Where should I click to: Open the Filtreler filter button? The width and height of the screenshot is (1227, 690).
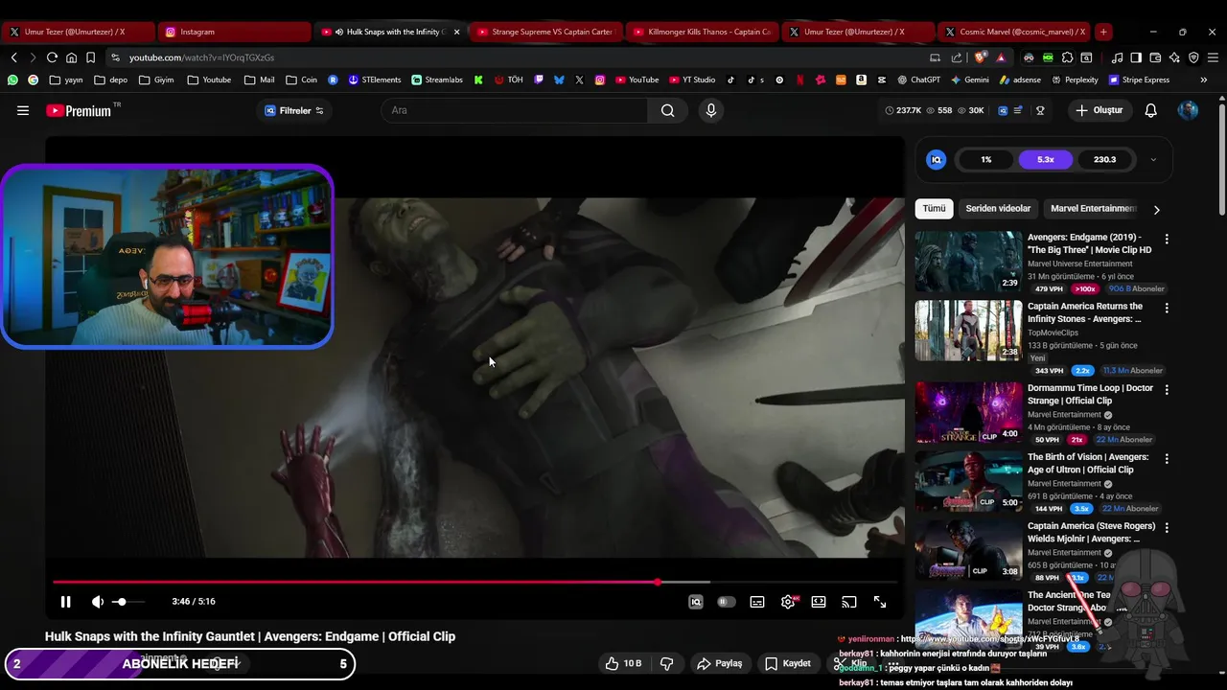[x=293, y=110]
